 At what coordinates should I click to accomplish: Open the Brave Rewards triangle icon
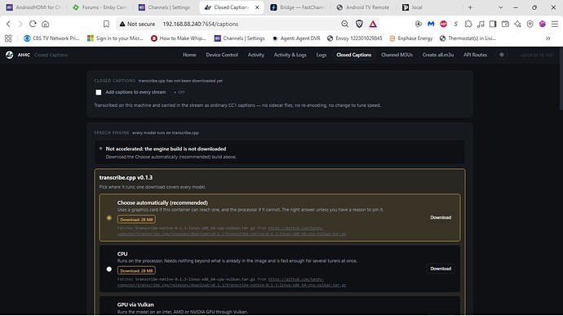click(373, 24)
